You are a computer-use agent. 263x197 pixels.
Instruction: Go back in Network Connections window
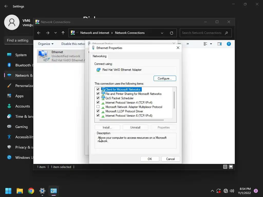point(39,33)
